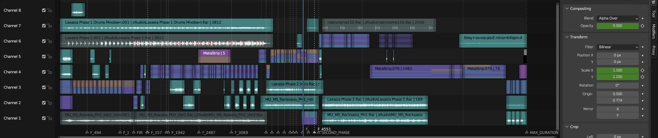Click the animate dot beside Rotation
Image resolution: width=658 pixels, height=138 pixels.
click(642, 85)
